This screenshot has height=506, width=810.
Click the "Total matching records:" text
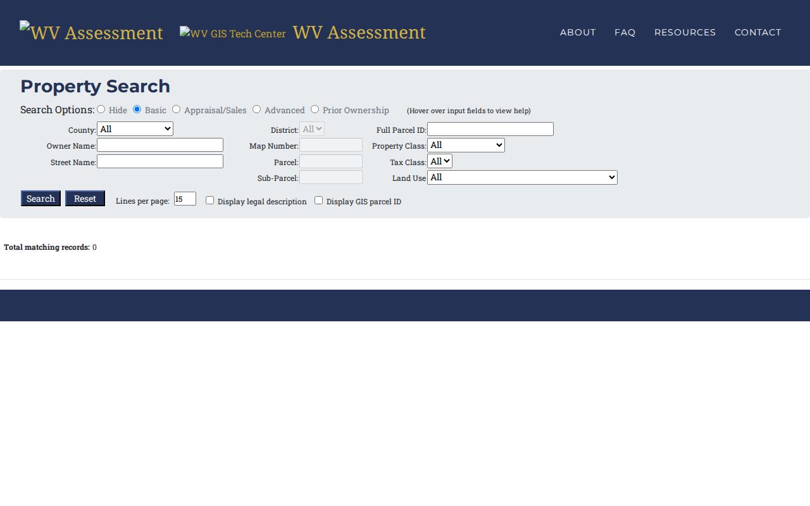pos(47,247)
